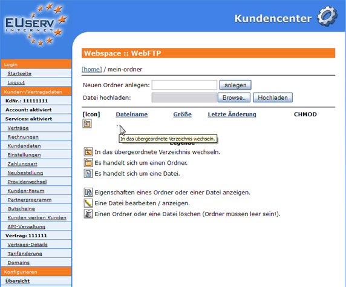The height and width of the screenshot is (287, 346).
Task: Sort files by Größe
Action: [x=182, y=114]
